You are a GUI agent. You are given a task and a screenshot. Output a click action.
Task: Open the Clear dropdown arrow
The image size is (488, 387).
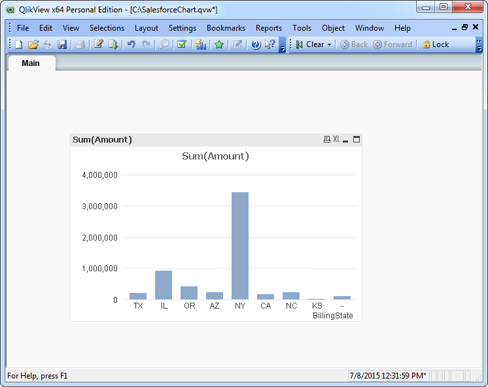click(x=330, y=44)
